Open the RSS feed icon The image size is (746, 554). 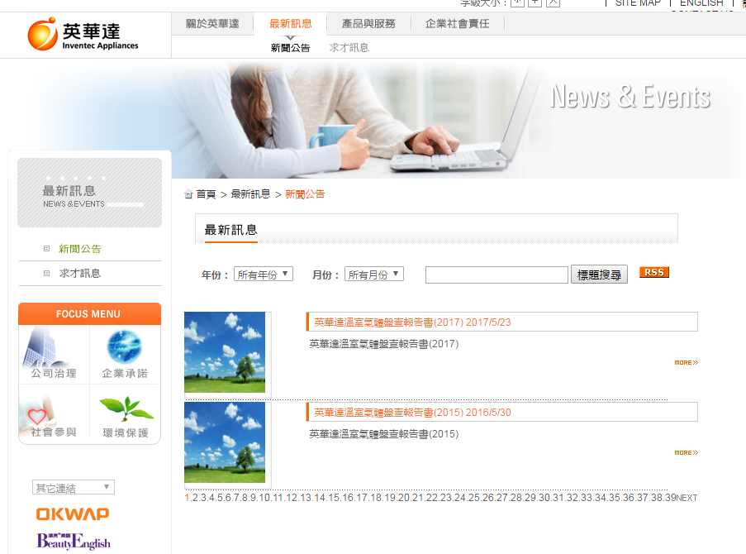[654, 272]
